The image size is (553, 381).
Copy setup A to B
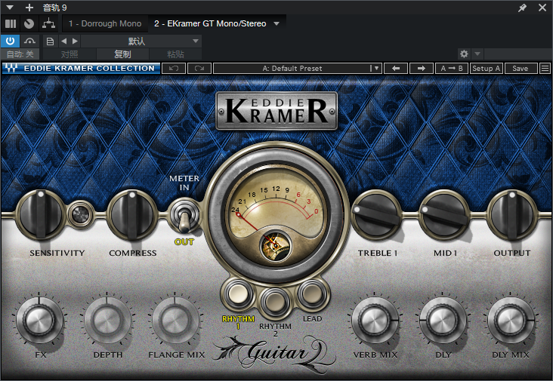[452, 69]
